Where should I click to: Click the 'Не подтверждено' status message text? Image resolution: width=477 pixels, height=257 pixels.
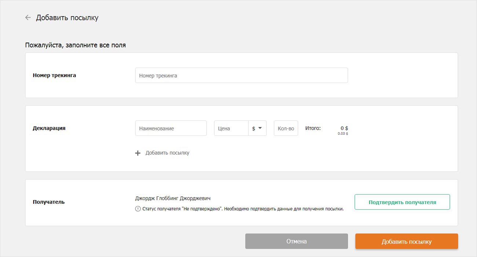click(243, 209)
